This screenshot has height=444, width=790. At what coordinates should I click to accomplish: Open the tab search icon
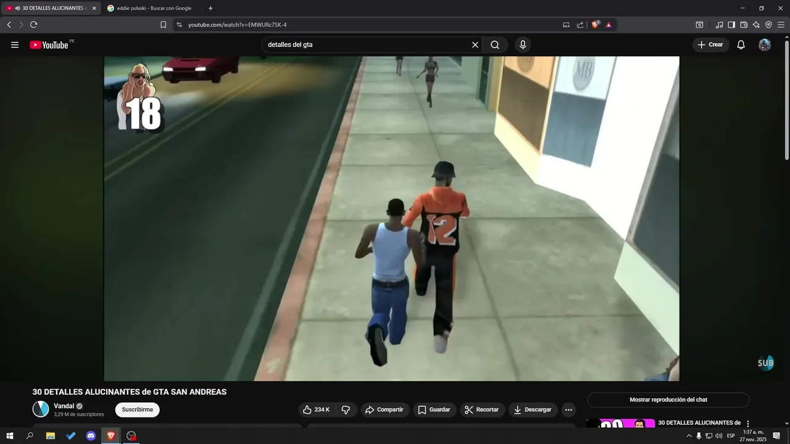tap(699, 25)
